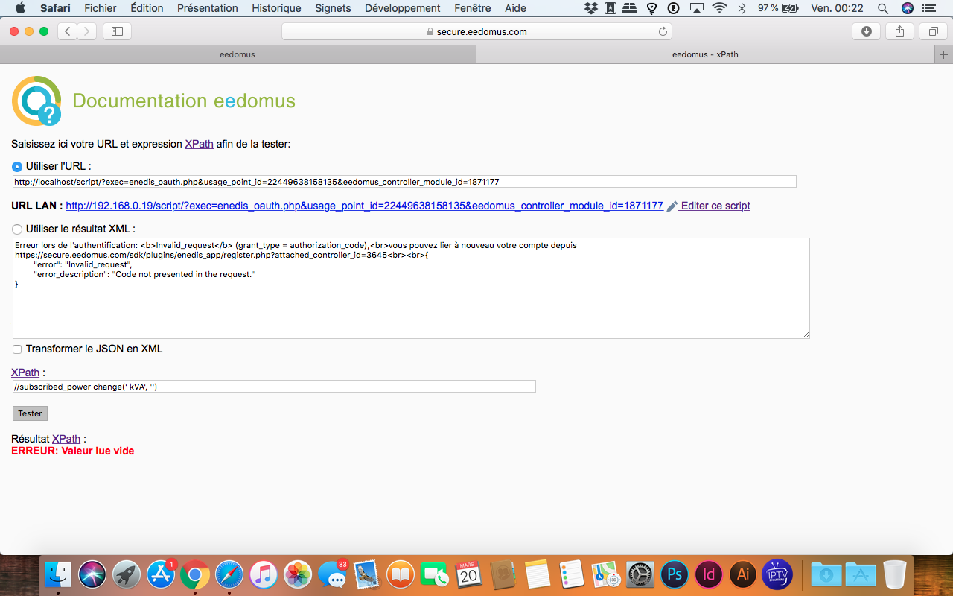Viewport: 953px width, 596px height.
Task: Open System Preferences from the Dock
Action: click(x=641, y=575)
